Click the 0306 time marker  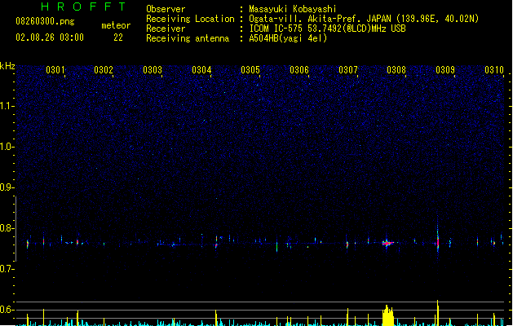pyautogui.click(x=299, y=70)
